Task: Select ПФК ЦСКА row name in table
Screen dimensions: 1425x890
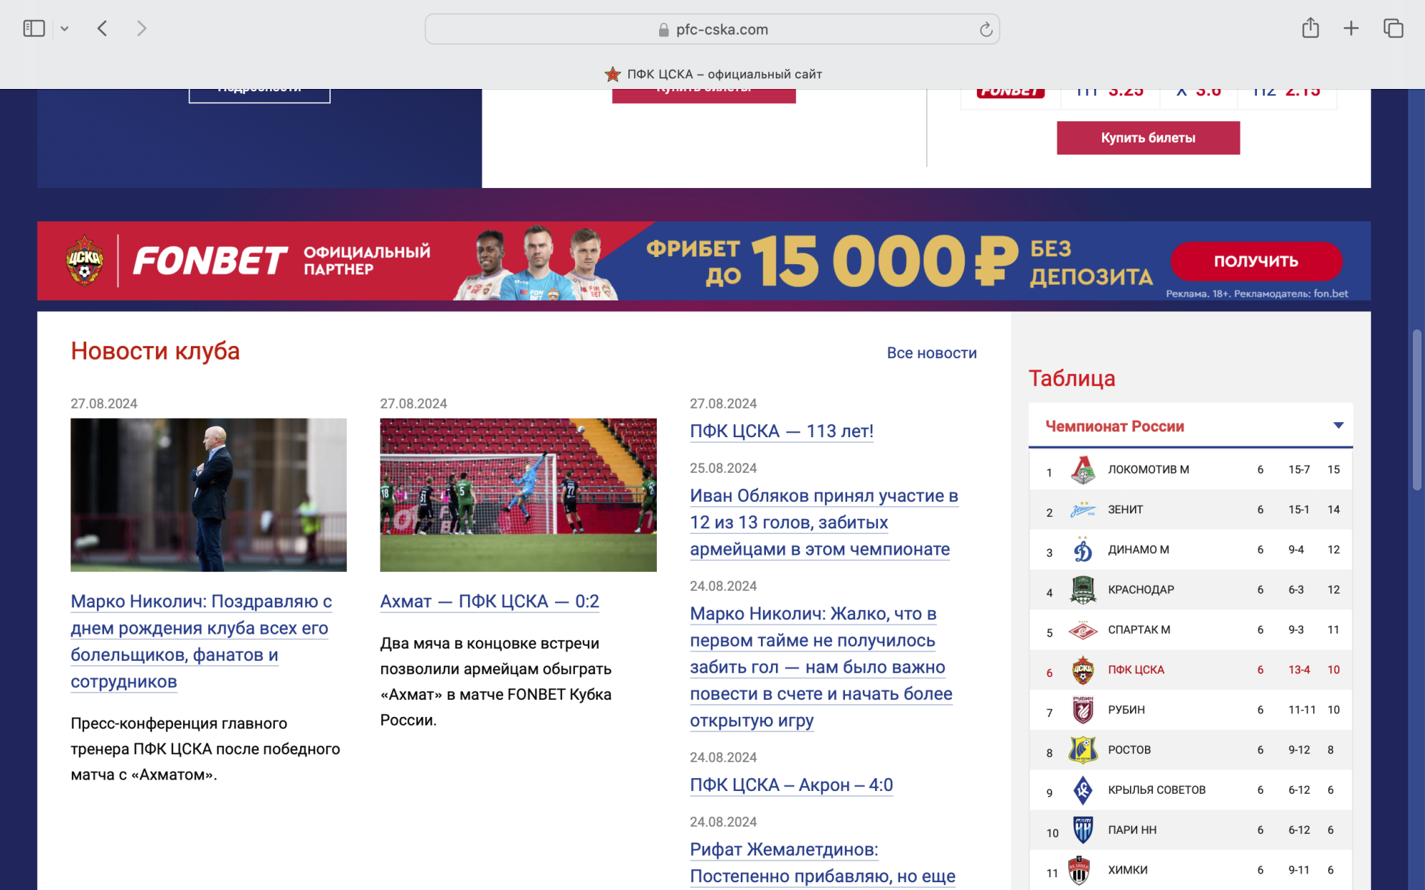Action: [1136, 670]
